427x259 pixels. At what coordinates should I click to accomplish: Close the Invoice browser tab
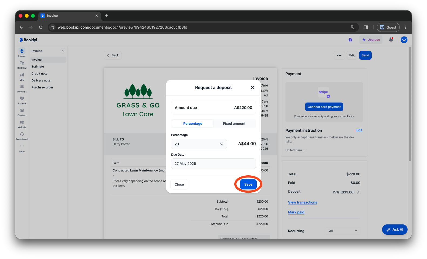tap(97, 16)
